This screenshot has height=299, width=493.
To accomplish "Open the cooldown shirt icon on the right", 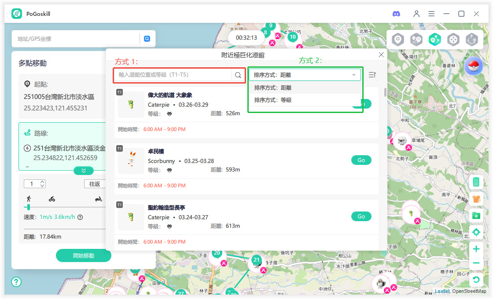I will click(476, 198).
